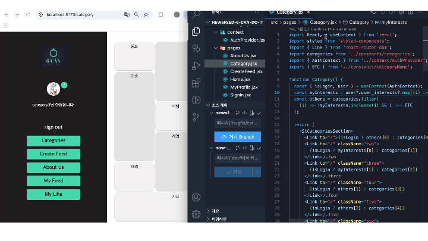Reload the localhost page in the browser
This screenshot has width=428, height=241.
[28, 14]
